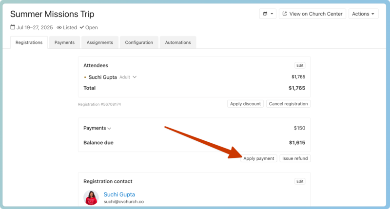Click Suchi Gupta's profile avatar
This screenshot has height=209, width=390.
tap(91, 197)
